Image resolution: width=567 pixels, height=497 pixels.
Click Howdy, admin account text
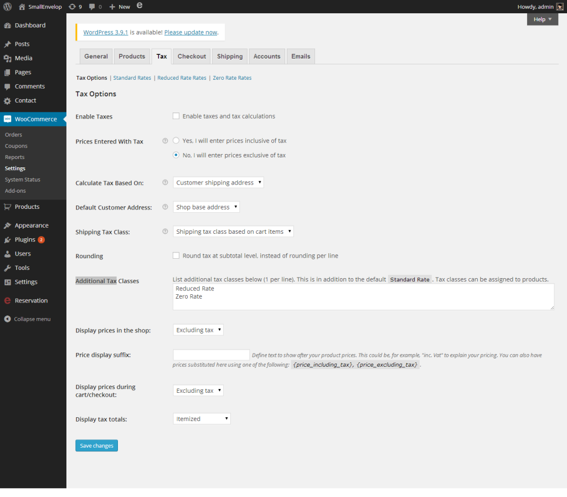pos(535,7)
